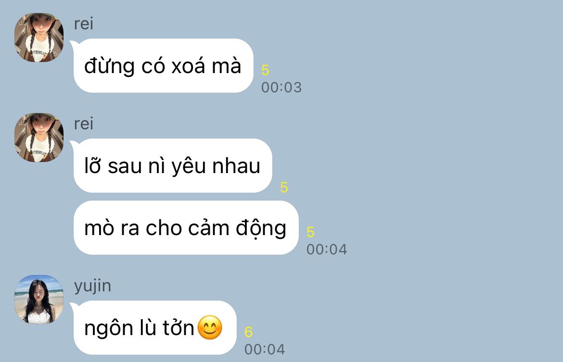Tap the 00:03 timestamp

coord(281,87)
